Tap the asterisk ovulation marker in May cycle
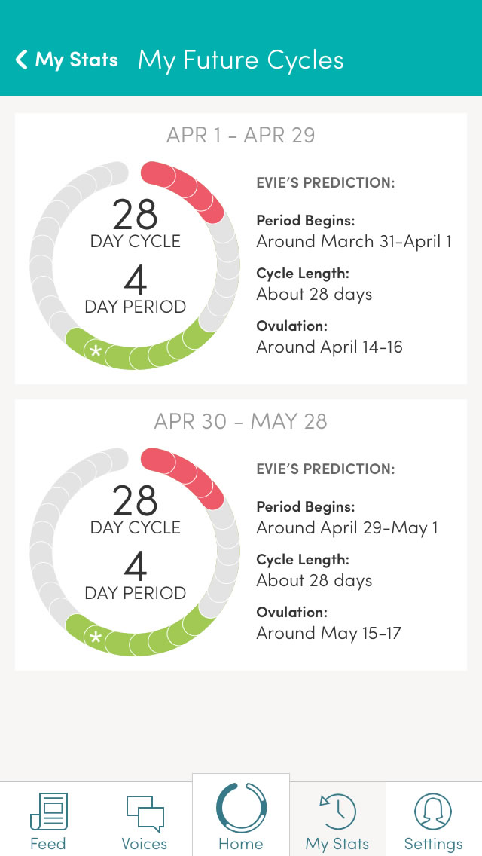This screenshot has width=482, height=856. (x=96, y=638)
